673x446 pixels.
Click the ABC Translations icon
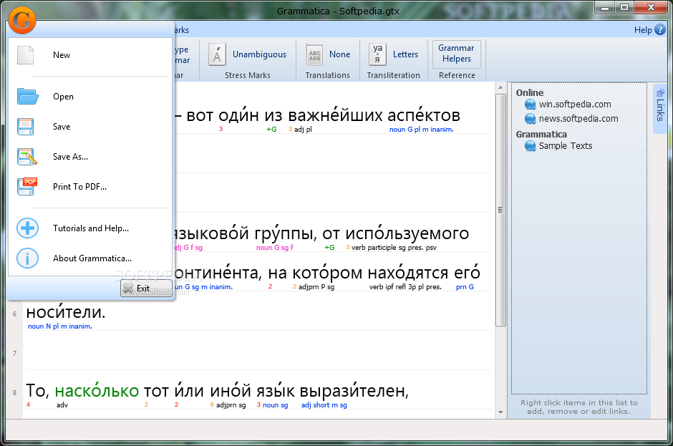tap(314, 55)
